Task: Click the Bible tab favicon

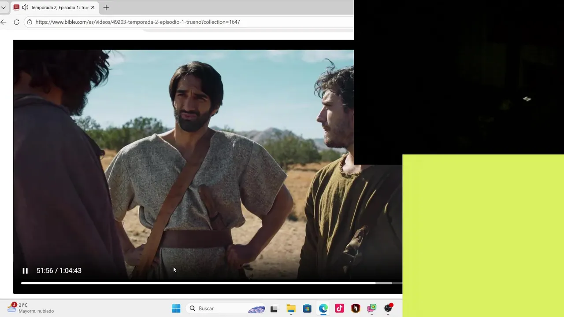Action: (17, 7)
